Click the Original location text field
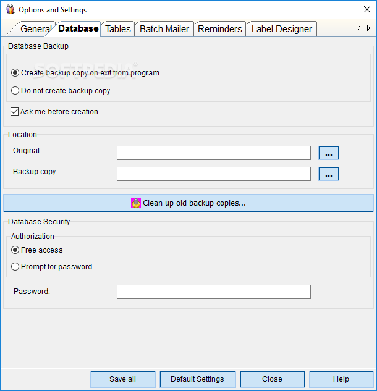 tap(214, 153)
